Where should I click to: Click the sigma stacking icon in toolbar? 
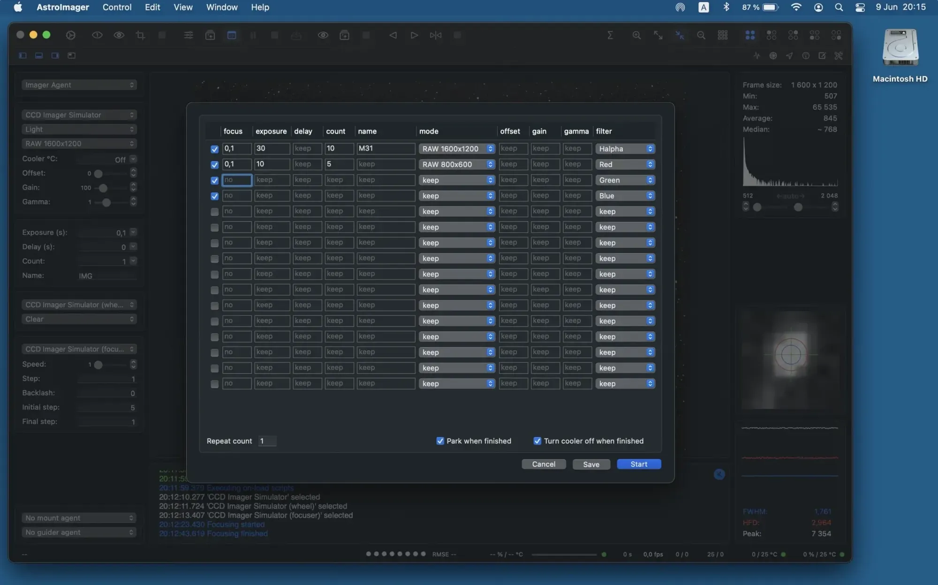point(610,35)
